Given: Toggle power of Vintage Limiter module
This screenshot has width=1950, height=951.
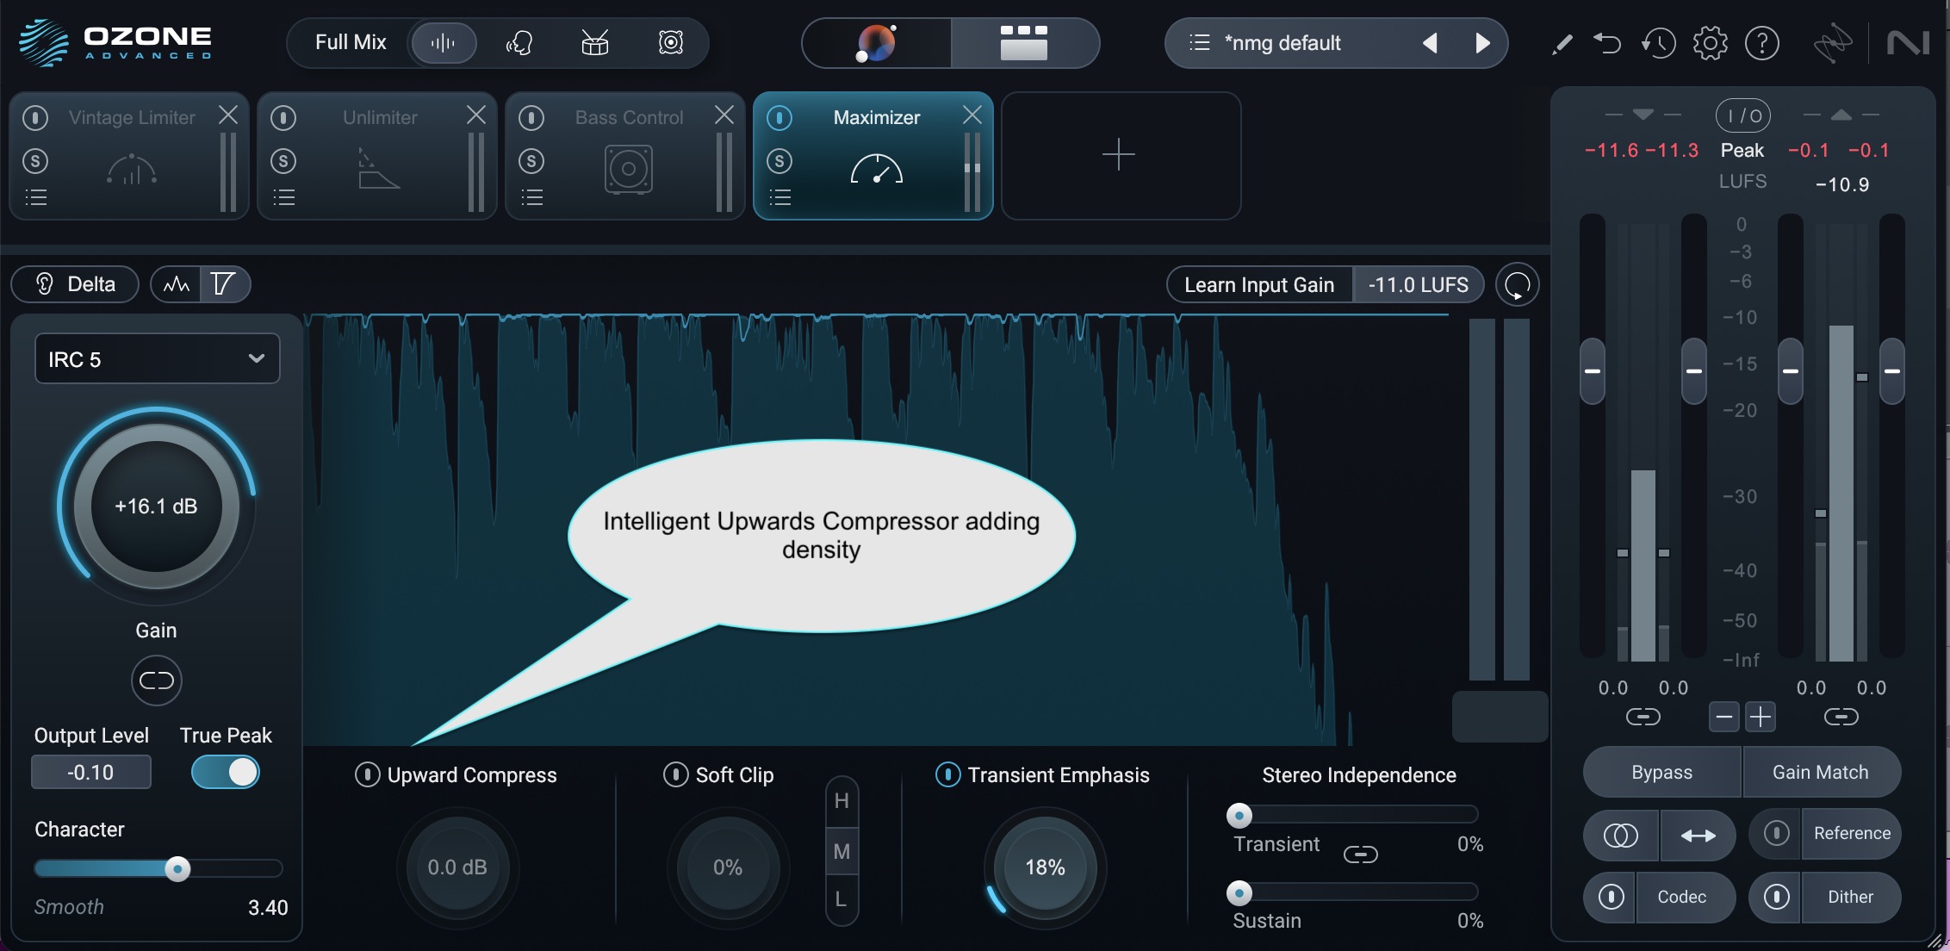Looking at the screenshot, I should (35, 117).
